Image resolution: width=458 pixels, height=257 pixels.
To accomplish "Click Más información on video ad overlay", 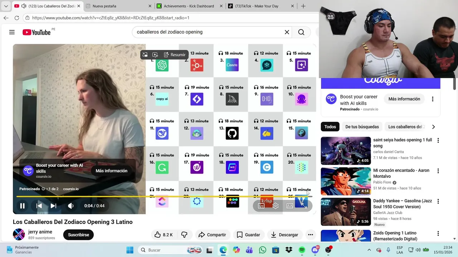I will click(111, 171).
